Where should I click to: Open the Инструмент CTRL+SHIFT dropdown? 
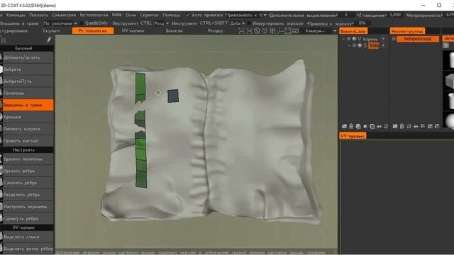(238, 23)
